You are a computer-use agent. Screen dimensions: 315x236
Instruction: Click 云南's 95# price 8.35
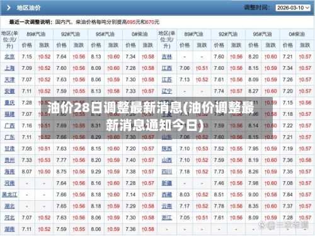point(253,206)
